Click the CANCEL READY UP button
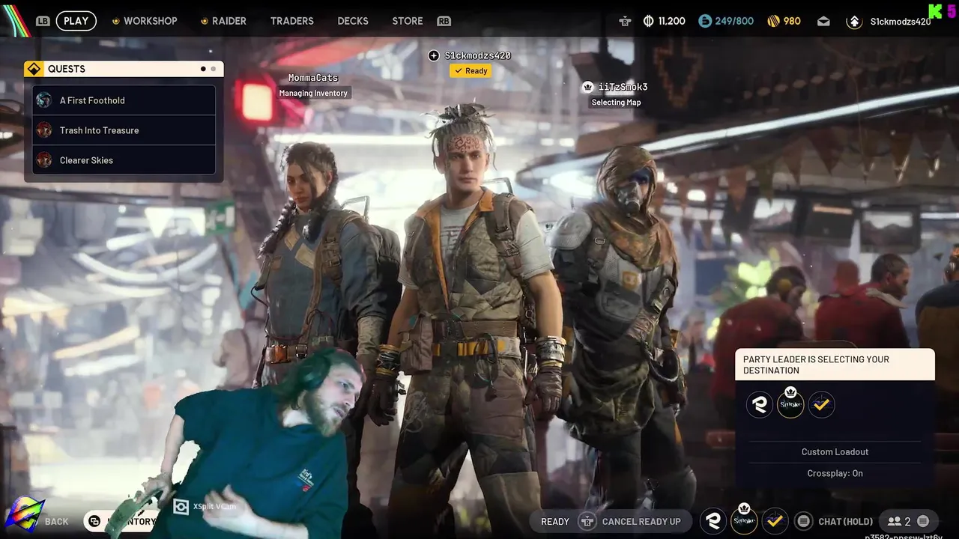Image resolution: width=959 pixels, height=539 pixels. coord(641,522)
